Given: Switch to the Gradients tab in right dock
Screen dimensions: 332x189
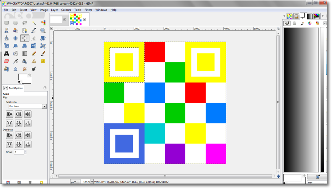Looking at the screenshot, I should point(310,16).
